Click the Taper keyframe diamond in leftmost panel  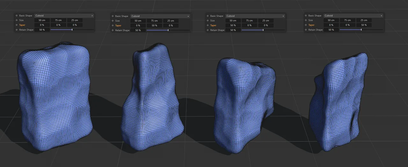pyautogui.click(x=17, y=25)
